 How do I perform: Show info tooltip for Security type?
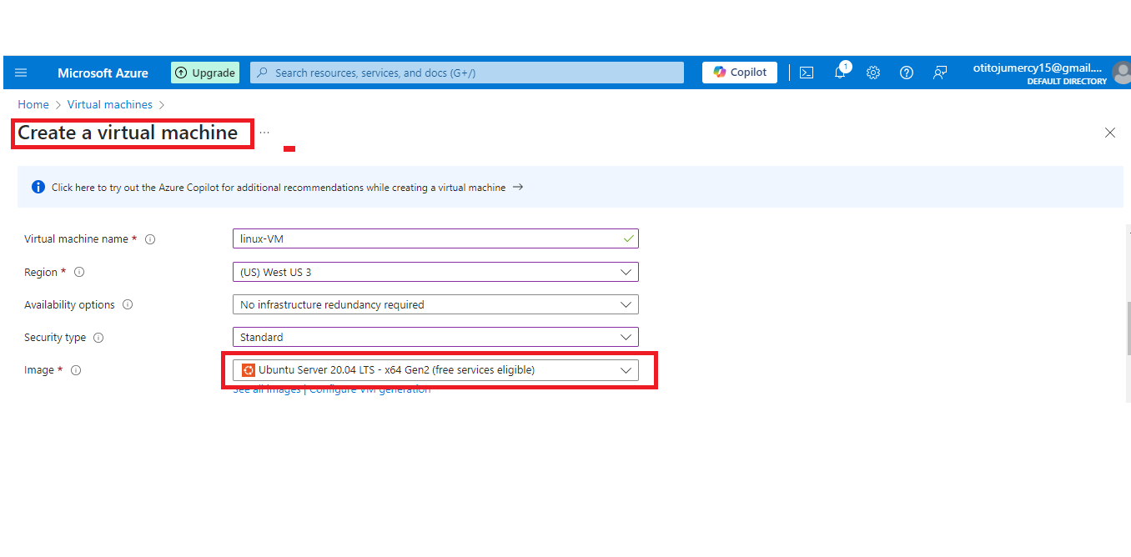click(x=98, y=338)
